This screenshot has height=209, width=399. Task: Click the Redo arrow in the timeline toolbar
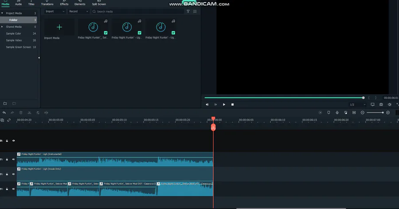pyautogui.click(x=12, y=113)
